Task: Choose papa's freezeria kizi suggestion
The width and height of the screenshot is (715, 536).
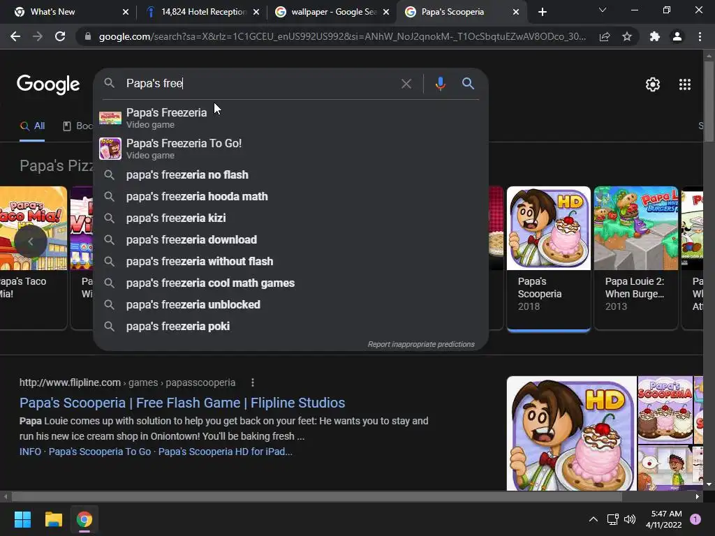Action: (291, 218)
